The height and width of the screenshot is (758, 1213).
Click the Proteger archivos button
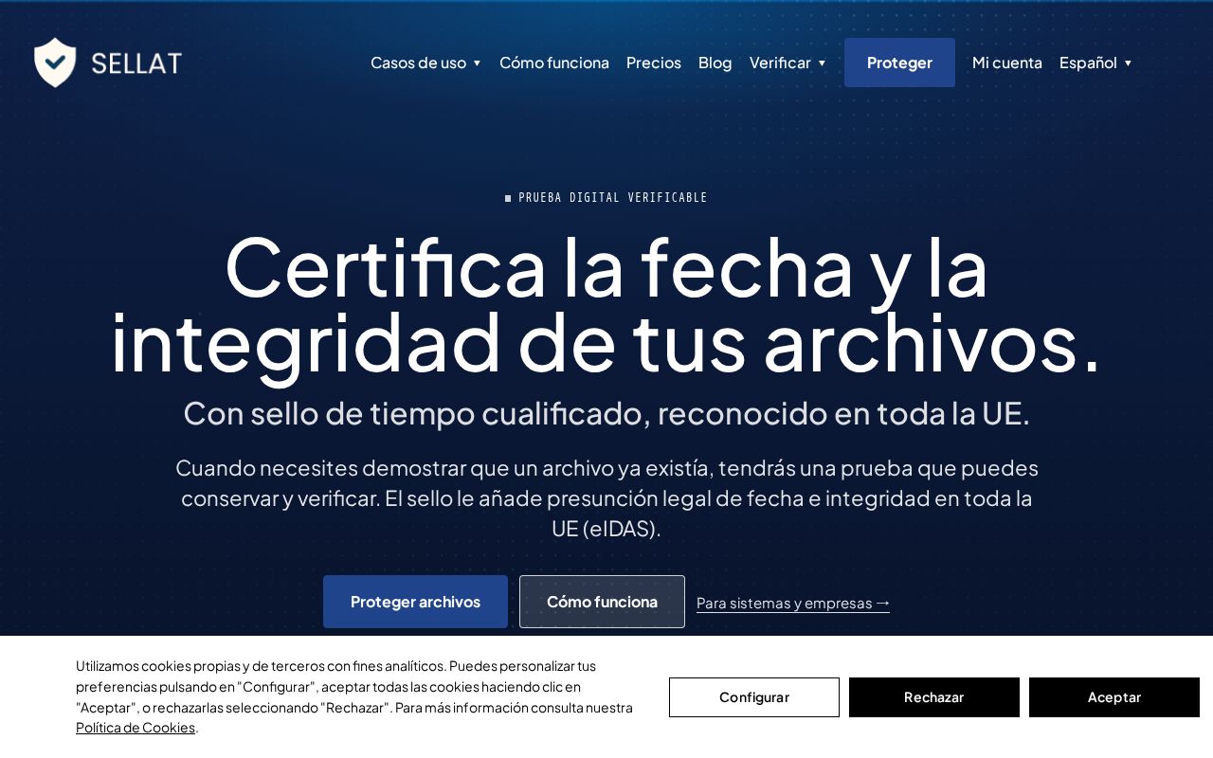point(415,602)
